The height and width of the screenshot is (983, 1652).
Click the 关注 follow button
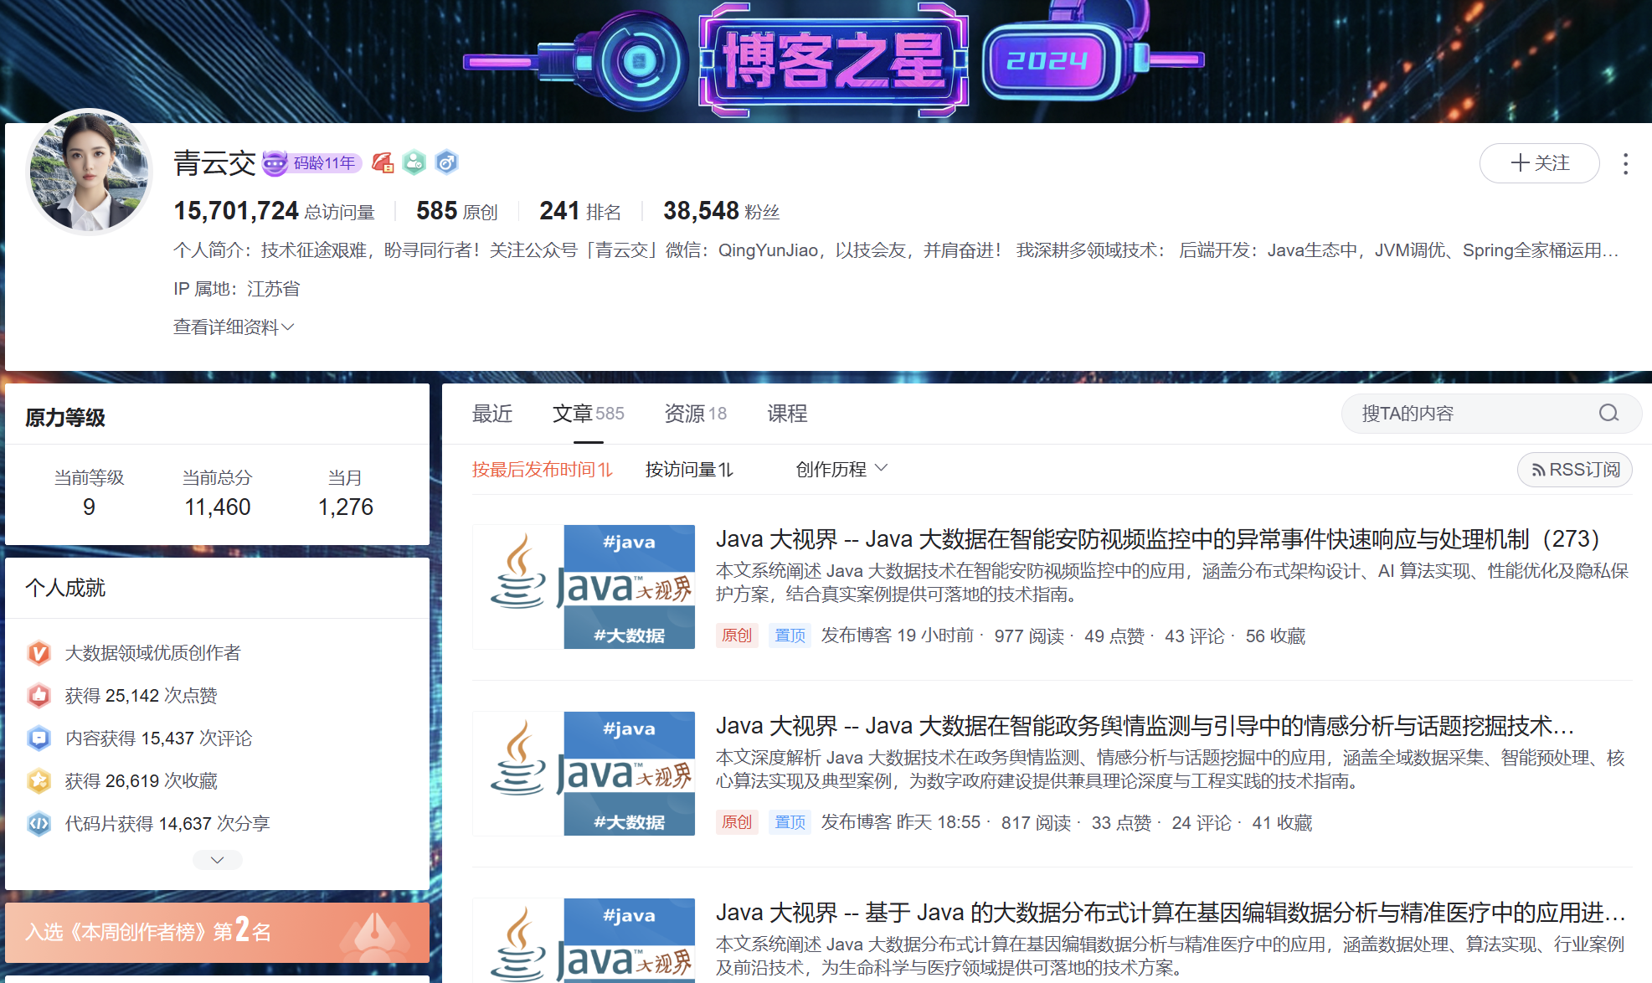point(1539,163)
